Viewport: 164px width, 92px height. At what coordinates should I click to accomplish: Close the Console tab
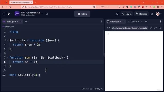[x=141, y=21]
